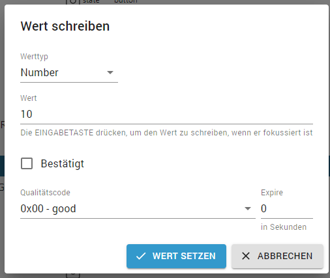Click the Werttyp field label
The width and height of the screenshot is (330, 278).
(x=34, y=57)
